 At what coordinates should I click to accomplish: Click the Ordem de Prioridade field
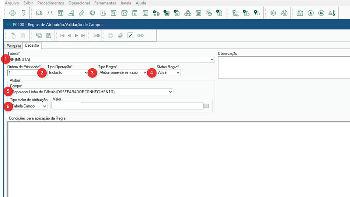[x=23, y=72]
